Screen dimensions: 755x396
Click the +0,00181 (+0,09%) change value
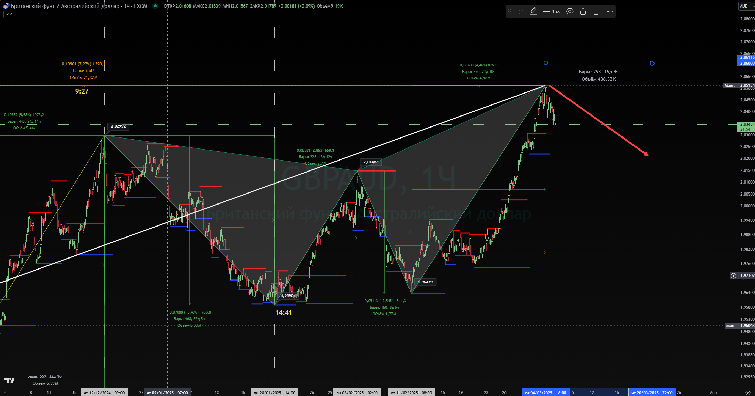[x=296, y=6]
